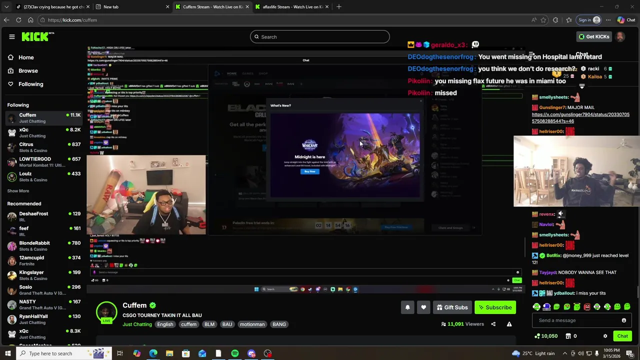The image size is (640, 360).
Task: Open File Explorer from the taskbar
Action: 169,353
